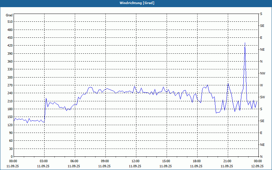Click the SE compass label between levels 120 and 150
The image size is (272, 170).
pyautogui.click(x=262, y=121)
